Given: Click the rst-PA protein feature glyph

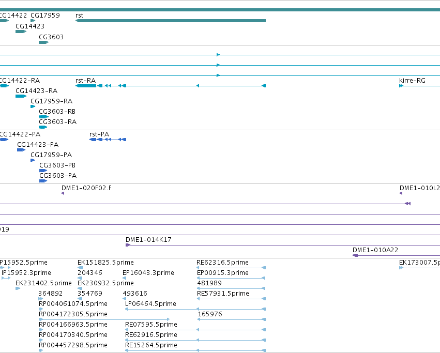Looking at the screenshot, I should 108,140.
